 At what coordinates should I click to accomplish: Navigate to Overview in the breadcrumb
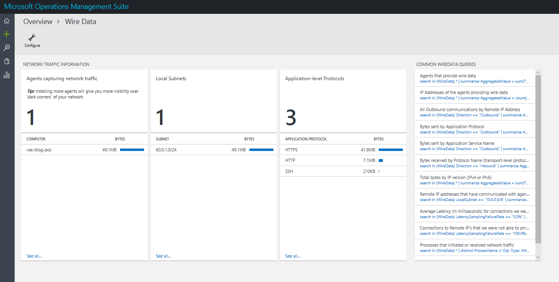38,22
